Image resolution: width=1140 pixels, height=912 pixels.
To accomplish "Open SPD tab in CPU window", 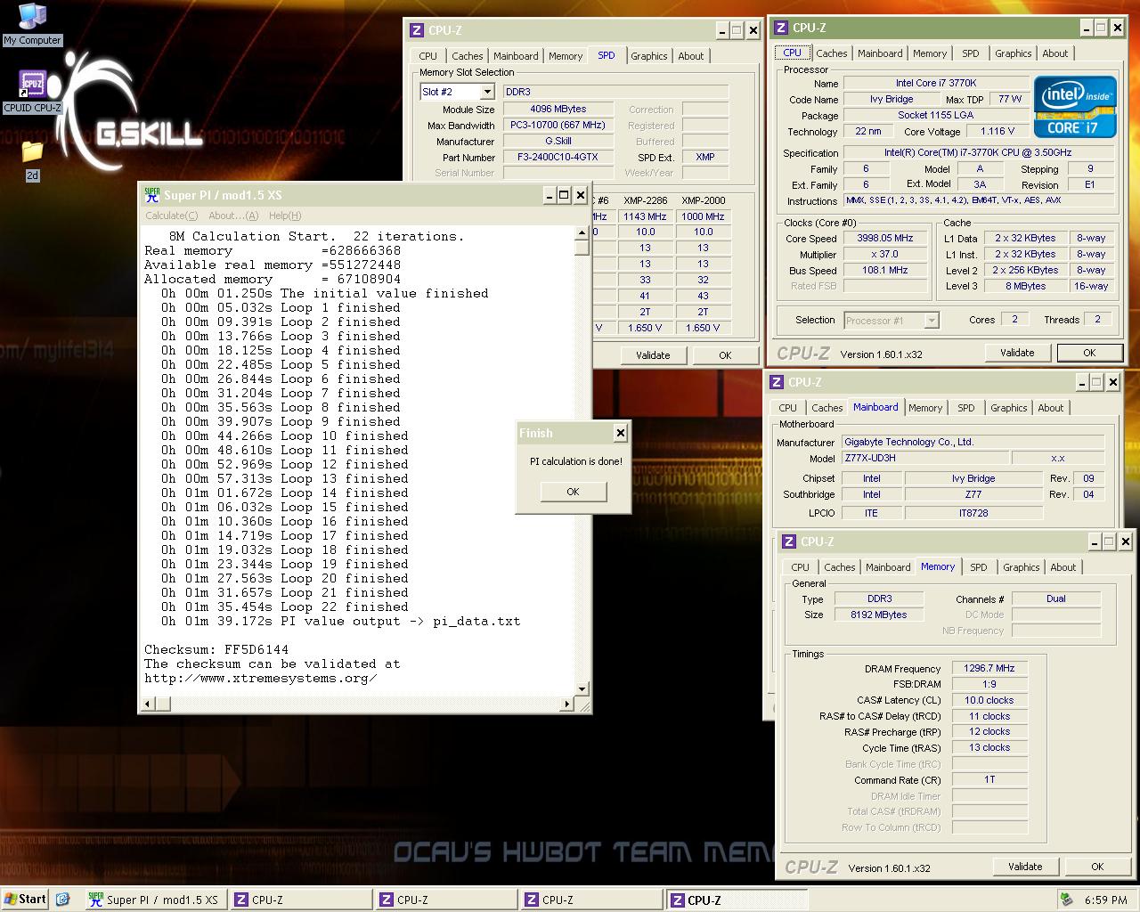I will pos(971,53).
